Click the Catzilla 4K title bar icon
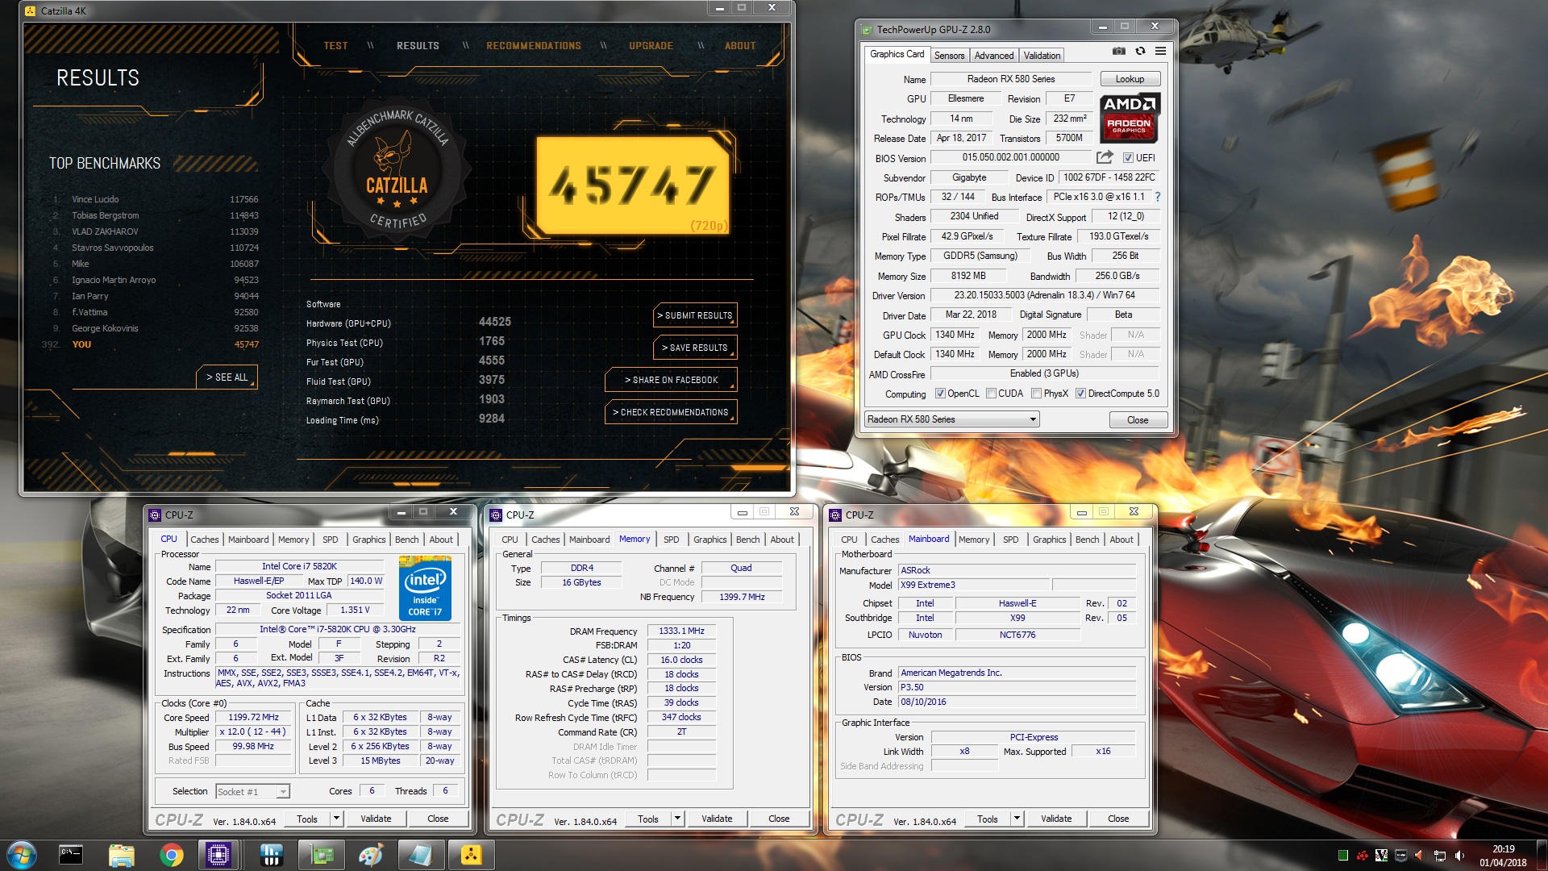1548x871 pixels. pyautogui.click(x=31, y=11)
